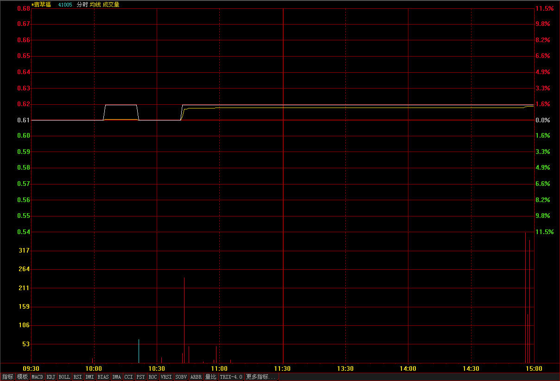
Task: Click the 0.60 price axis label
Action: (24, 136)
